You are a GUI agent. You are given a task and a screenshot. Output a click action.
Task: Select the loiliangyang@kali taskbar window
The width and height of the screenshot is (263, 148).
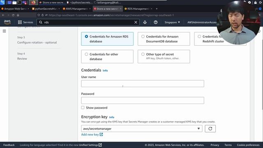click(x=108, y=2)
